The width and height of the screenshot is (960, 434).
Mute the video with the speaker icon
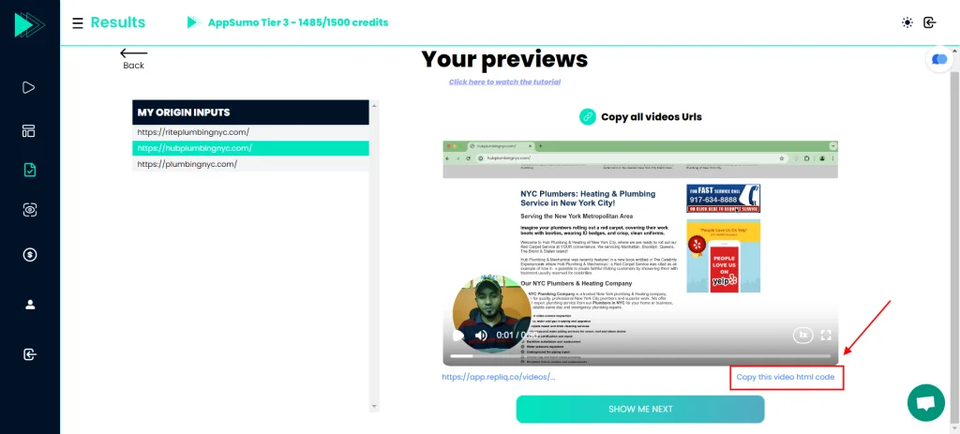(481, 335)
